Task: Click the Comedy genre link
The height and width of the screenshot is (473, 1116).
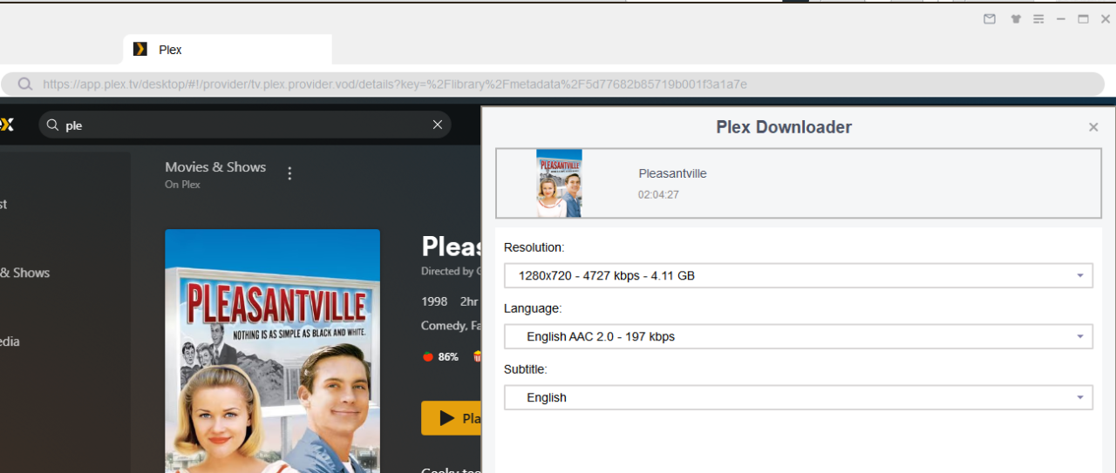Action: [x=444, y=326]
